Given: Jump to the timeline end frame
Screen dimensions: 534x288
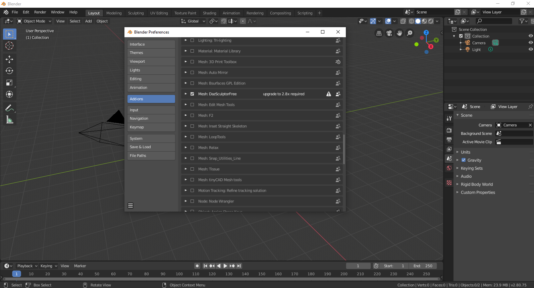Looking at the screenshot, I should click(239, 266).
